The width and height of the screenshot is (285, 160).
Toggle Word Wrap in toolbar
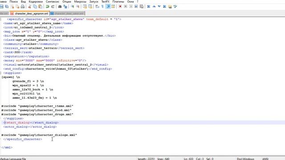[x=97, y=7]
